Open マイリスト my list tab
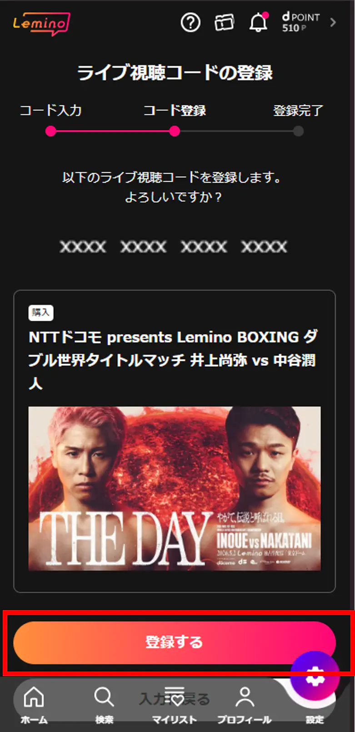355x732 pixels. [175, 705]
